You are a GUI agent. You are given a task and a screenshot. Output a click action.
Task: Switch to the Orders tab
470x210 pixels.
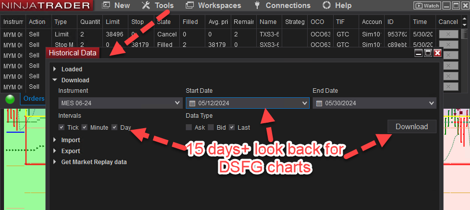click(x=34, y=99)
